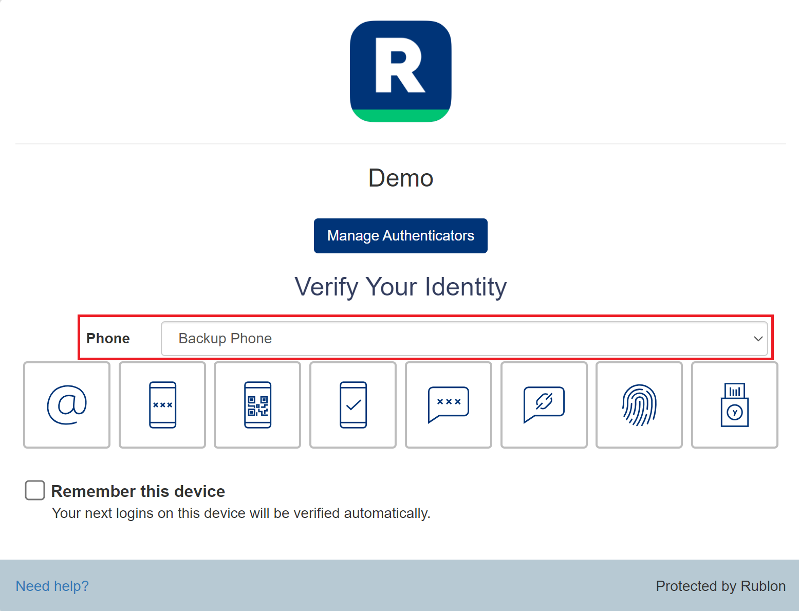Click the chevron arrow of Phone selector
799x611 pixels.
pyautogui.click(x=758, y=339)
